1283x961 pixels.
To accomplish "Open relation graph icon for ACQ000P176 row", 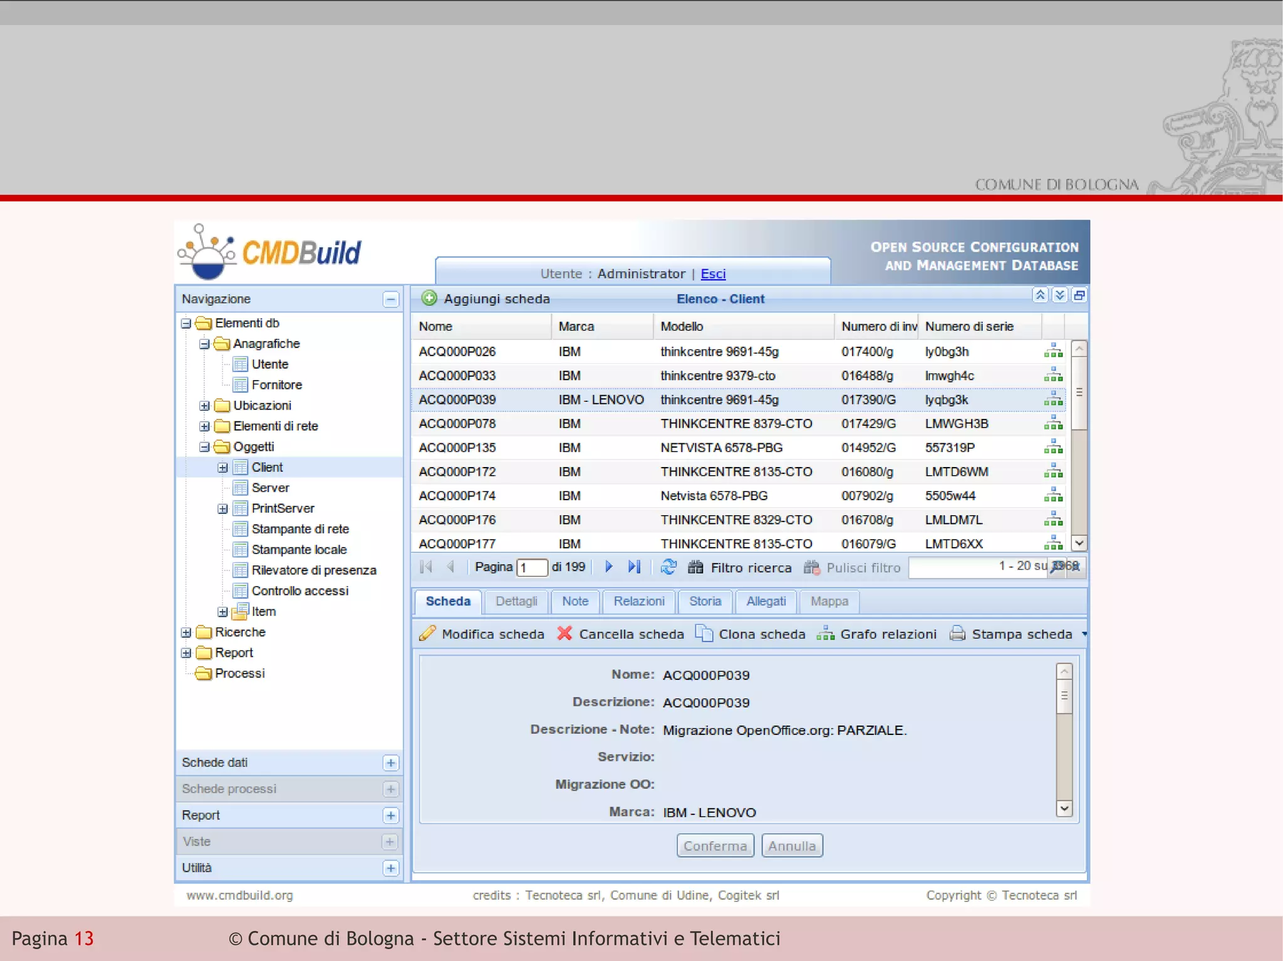I will 1053,520.
